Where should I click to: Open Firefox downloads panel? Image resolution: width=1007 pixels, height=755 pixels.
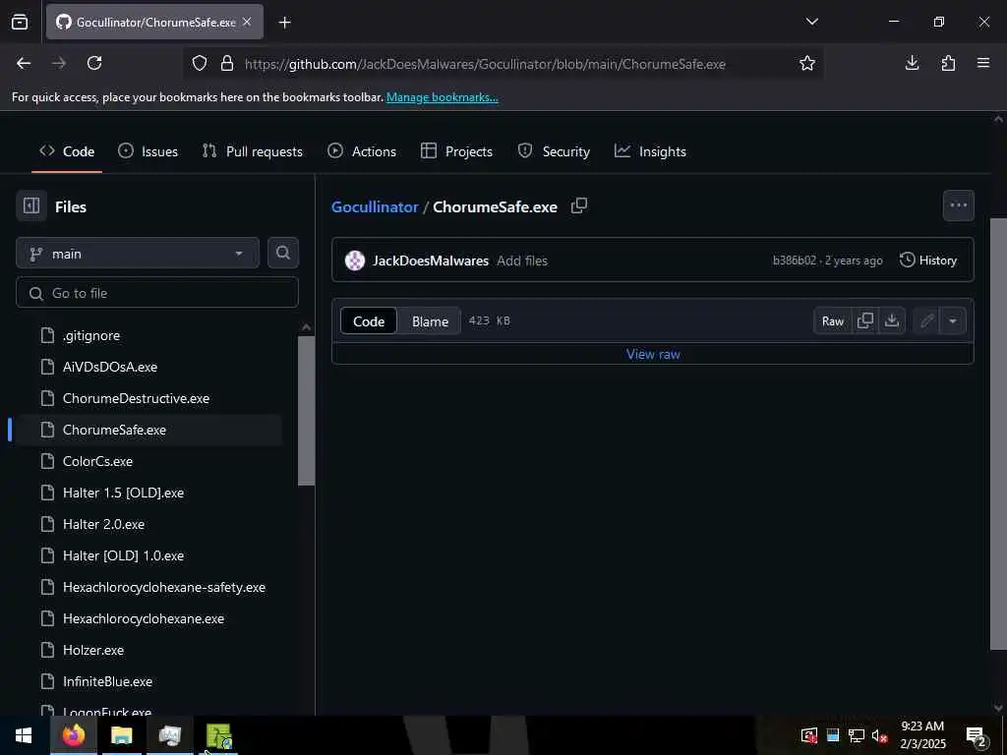[912, 63]
